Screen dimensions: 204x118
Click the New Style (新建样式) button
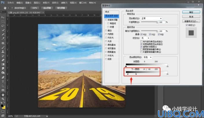pos(191,21)
